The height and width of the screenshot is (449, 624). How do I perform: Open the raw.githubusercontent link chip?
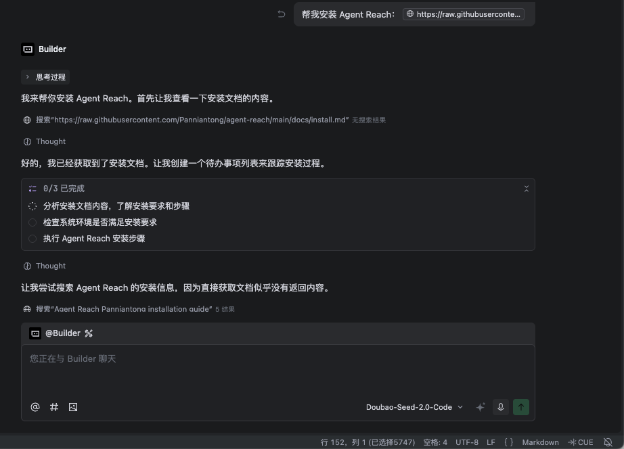click(x=463, y=14)
